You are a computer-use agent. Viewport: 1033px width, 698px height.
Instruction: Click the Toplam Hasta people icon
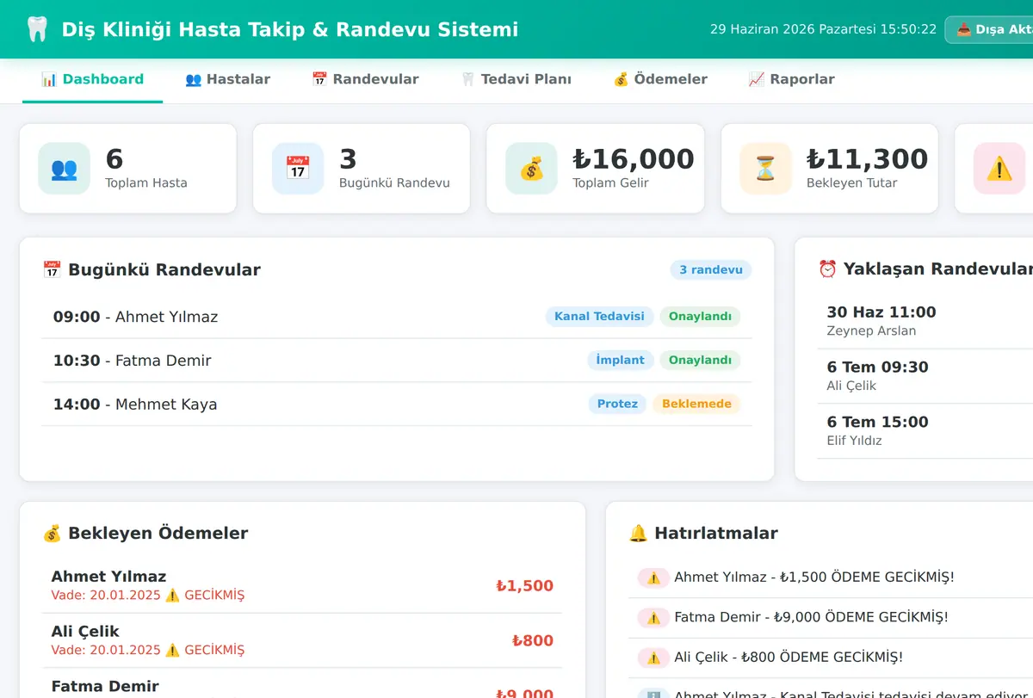[x=64, y=169]
